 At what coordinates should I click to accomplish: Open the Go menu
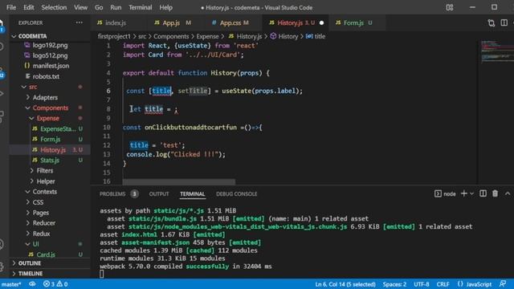(99, 7)
